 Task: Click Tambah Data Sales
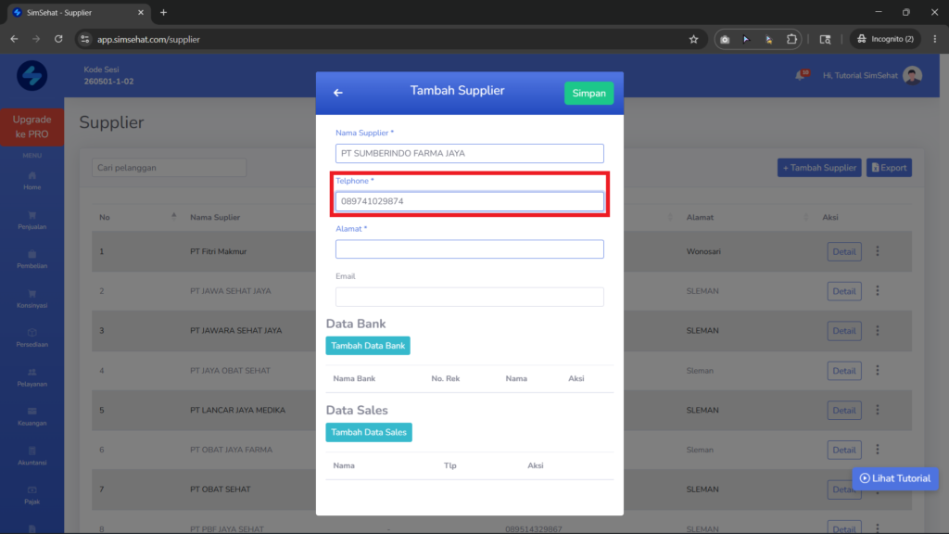(x=369, y=432)
